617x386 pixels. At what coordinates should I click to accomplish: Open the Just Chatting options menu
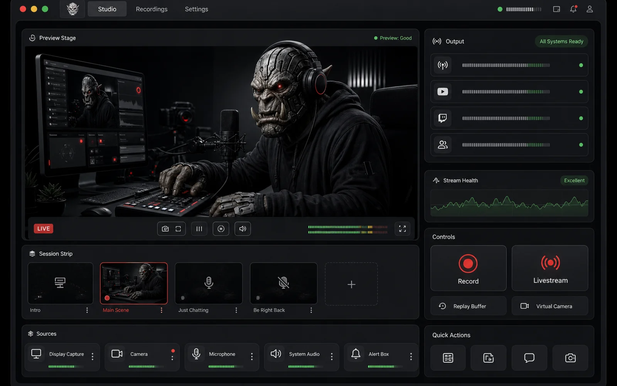coord(236,310)
